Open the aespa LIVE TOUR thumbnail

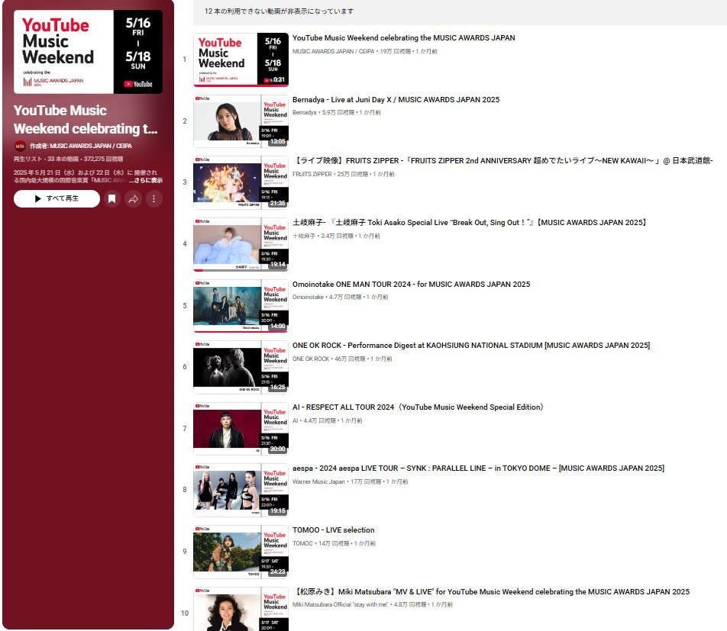coord(241,490)
